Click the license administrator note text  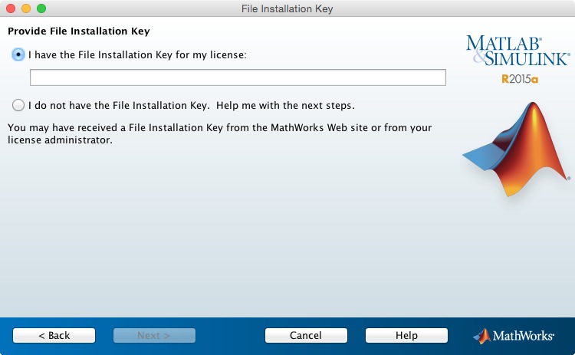[x=220, y=133]
